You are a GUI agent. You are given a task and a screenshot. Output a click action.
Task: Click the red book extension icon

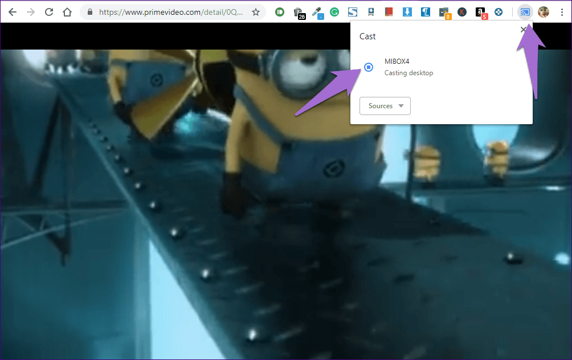tap(389, 12)
